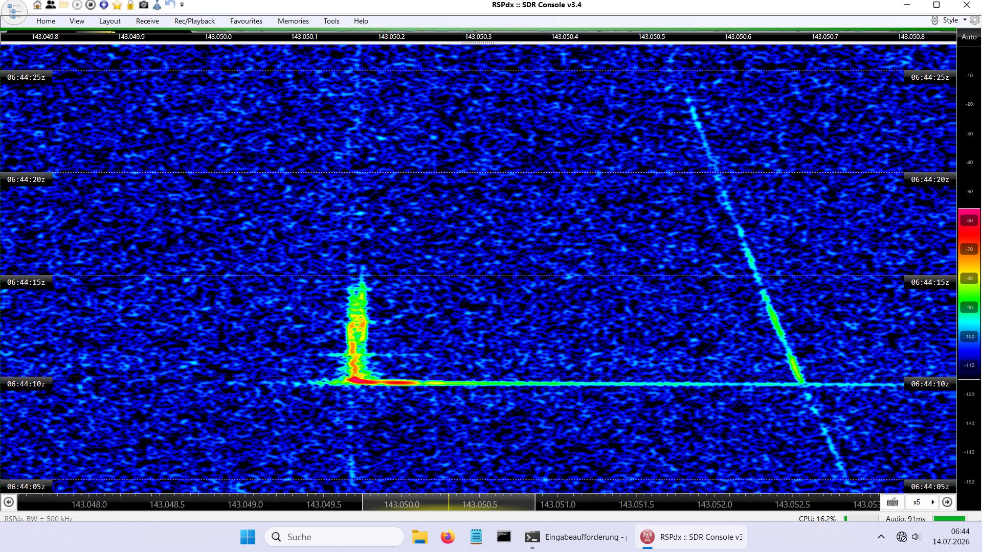
Task: Click the CPU usage meter bar
Action: click(861, 519)
